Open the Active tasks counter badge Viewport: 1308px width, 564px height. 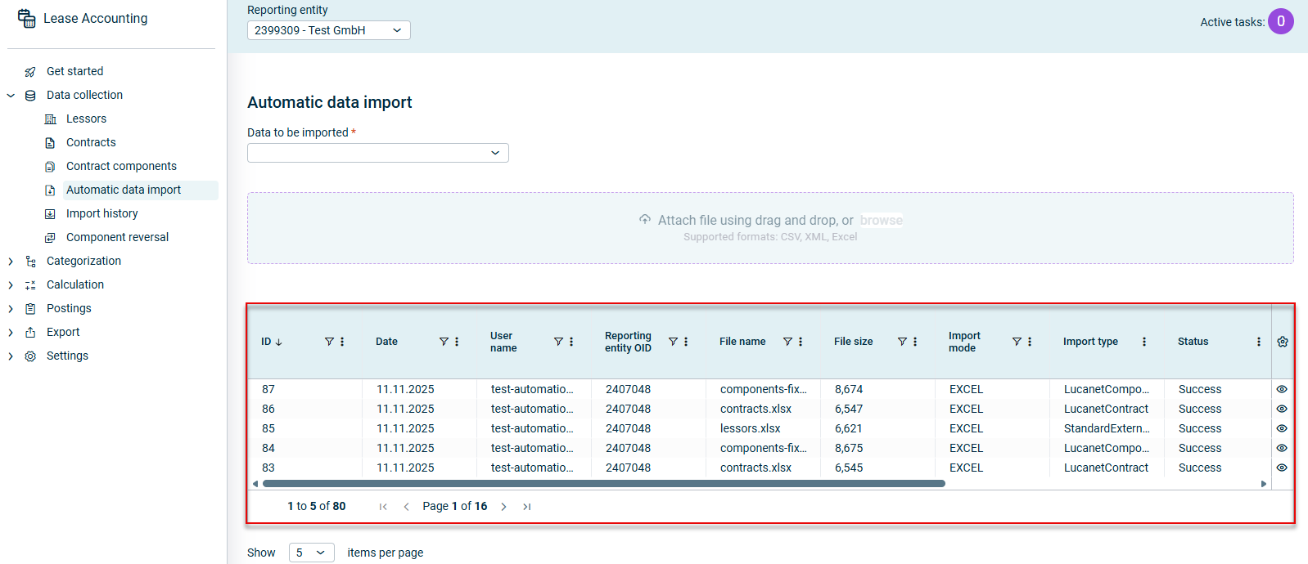pyautogui.click(x=1281, y=21)
